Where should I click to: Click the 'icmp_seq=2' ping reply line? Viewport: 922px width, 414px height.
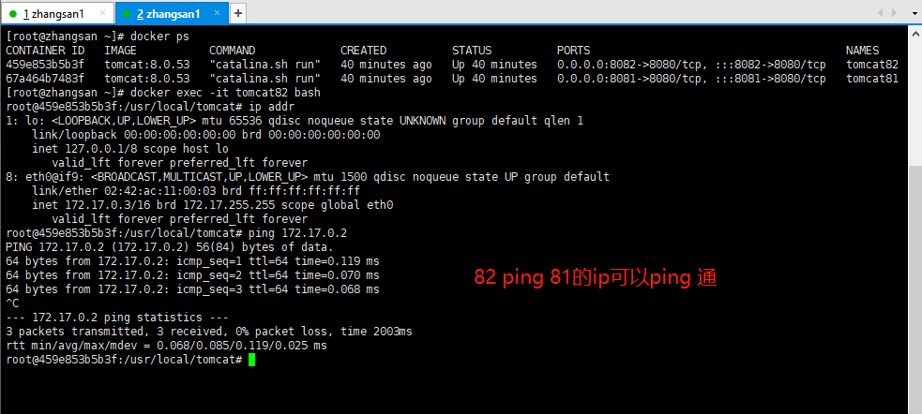pyautogui.click(x=193, y=275)
